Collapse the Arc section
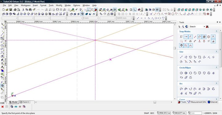222x115 pixels. tap(216, 84)
